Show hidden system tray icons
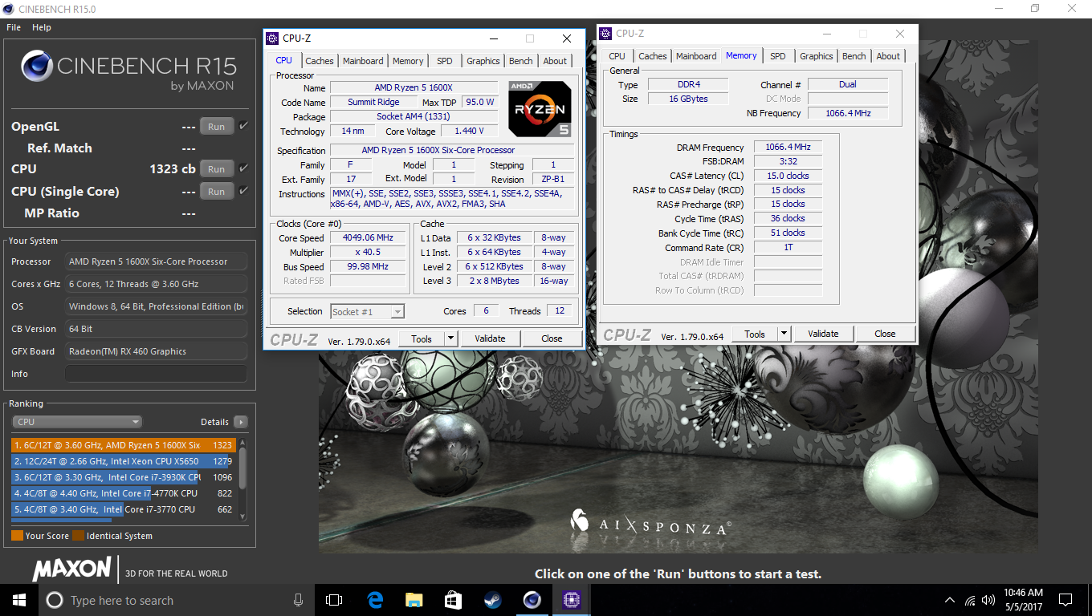 coord(950,600)
